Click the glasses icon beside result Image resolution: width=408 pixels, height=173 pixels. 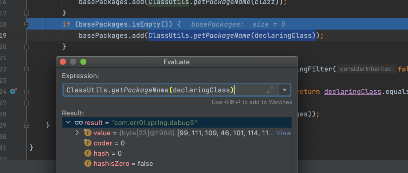[x=79, y=123]
